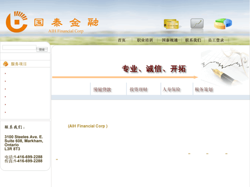Click the 联系我们： sidebar heading
The width and height of the screenshot is (250, 187).
click(x=15, y=127)
